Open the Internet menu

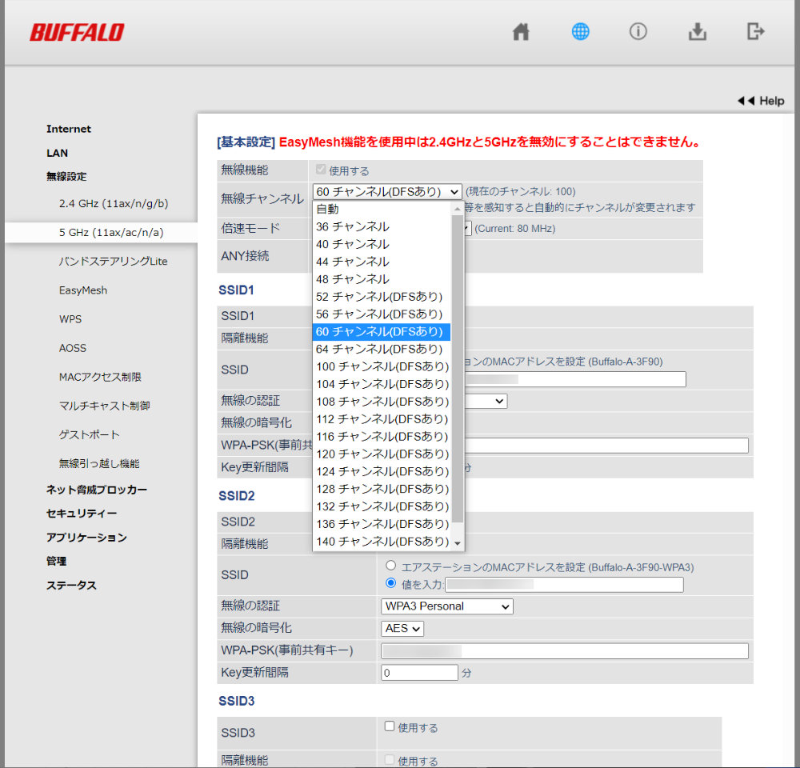click(x=68, y=129)
